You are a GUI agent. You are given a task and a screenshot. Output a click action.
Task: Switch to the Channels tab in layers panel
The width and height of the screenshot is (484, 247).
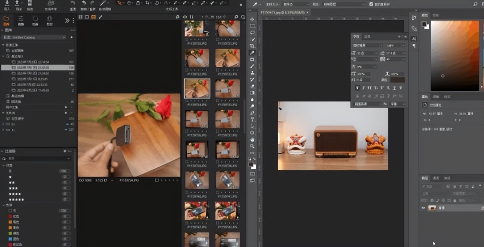436,178
